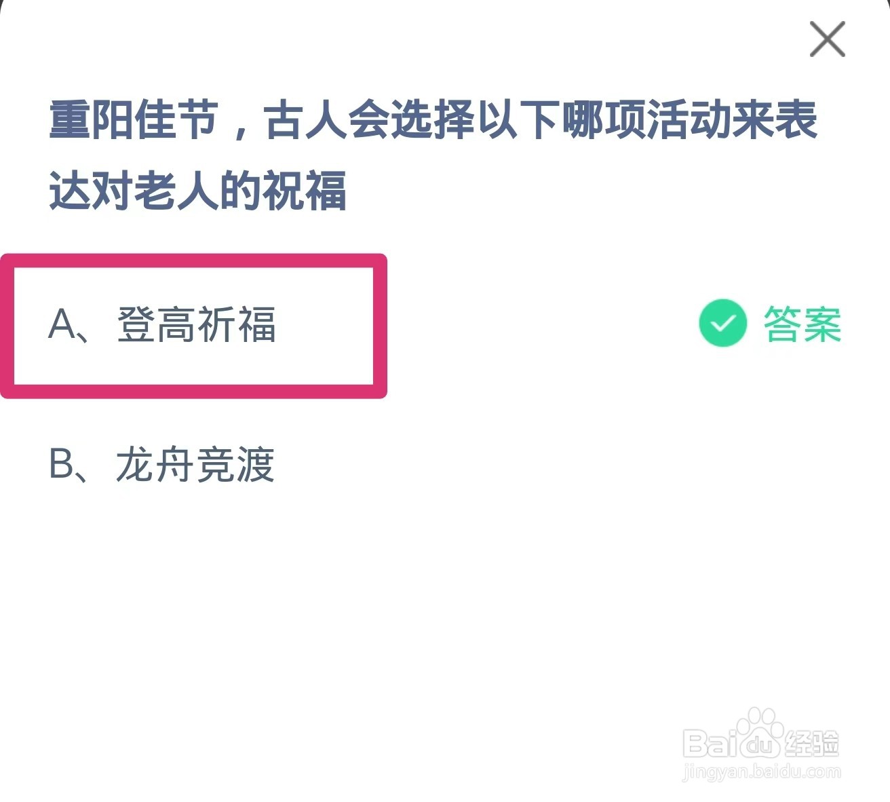Select option B 龙舟竞渡
Screen dimensions: 890x802
coord(161,465)
